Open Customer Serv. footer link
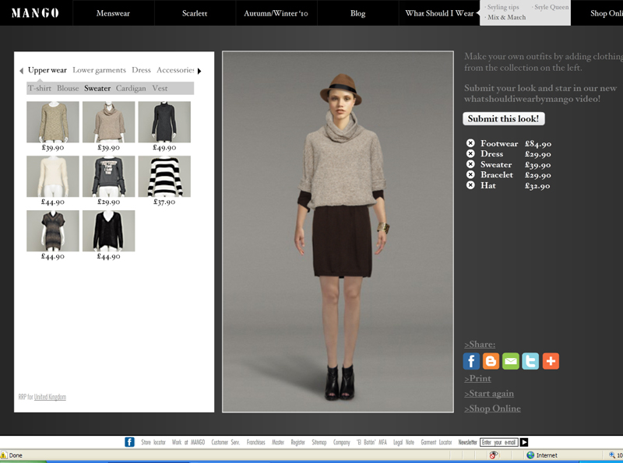Image resolution: width=623 pixels, height=463 pixels. [x=226, y=442]
